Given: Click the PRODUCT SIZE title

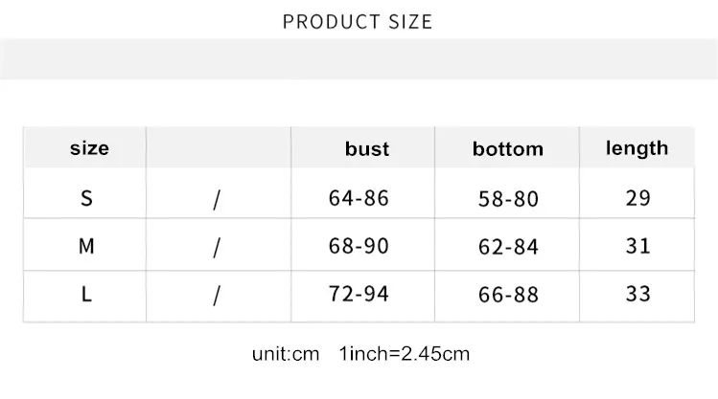Looking at the screenshot, I should coord(358,22).
